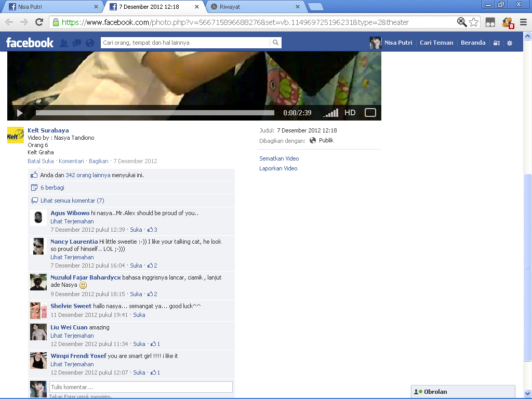Click Batal Suka to unlike video
The image size is (532, 399).
41,161
